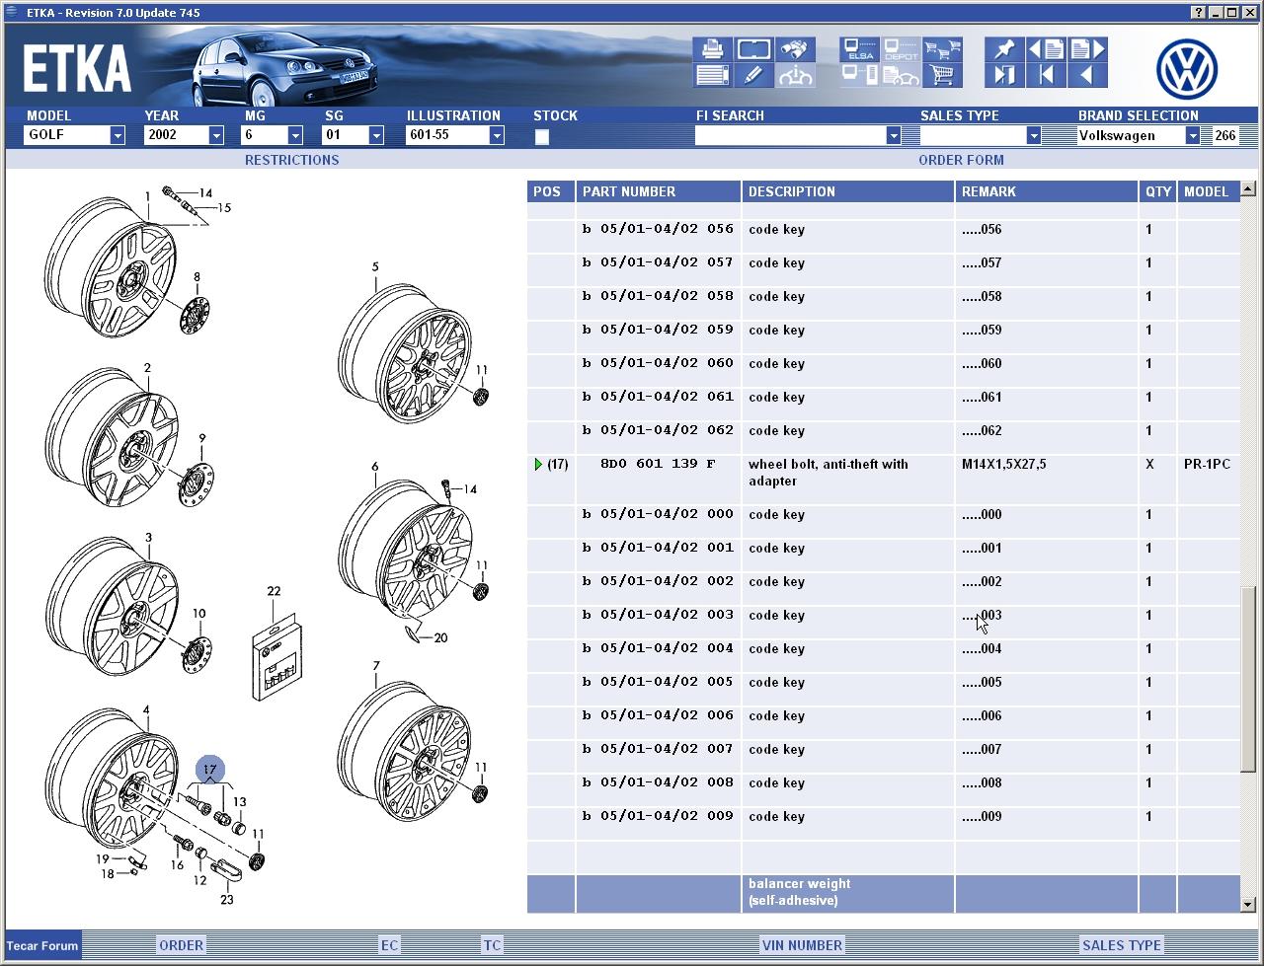Click the PART NUMBER column header

click(659, 191)
